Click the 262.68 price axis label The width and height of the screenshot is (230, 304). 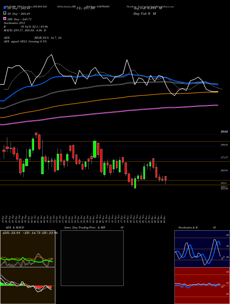tap(224, 170)
